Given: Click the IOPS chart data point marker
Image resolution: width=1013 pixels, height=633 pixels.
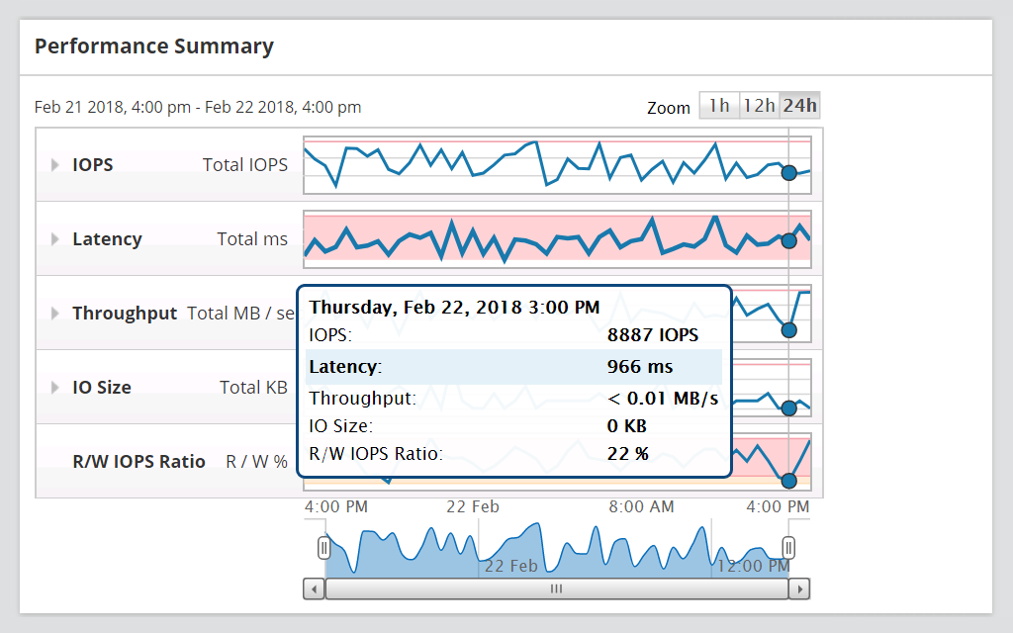Looking at the screenshot, I should [788, 173].
